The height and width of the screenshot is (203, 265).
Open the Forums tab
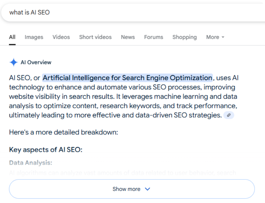[153, 37]
